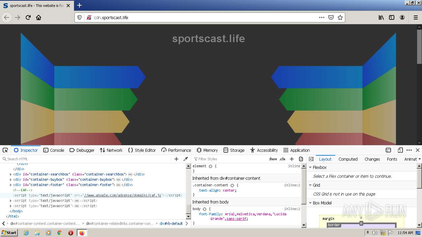The image size is (422, 237).
Task: Activate the element picker tool
Action: [5, 150]
